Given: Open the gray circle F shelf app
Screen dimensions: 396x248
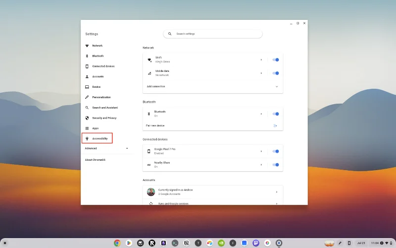Looking at the screenshot, I should click(x=233, y=243).
